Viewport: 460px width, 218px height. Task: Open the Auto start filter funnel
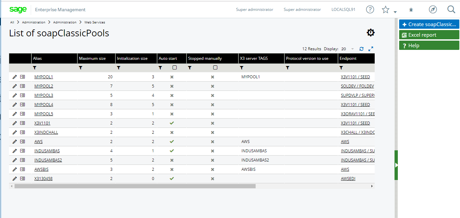click(160, 68)
